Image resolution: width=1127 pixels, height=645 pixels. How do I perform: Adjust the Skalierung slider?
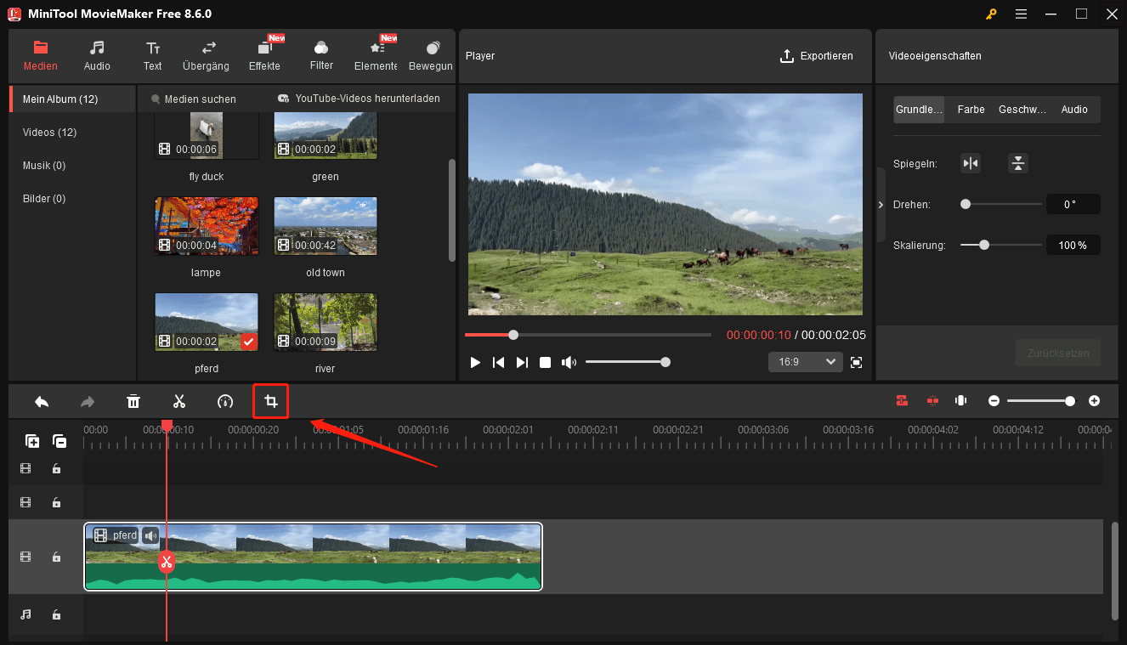pyautogui.click(x=985, y=245)
